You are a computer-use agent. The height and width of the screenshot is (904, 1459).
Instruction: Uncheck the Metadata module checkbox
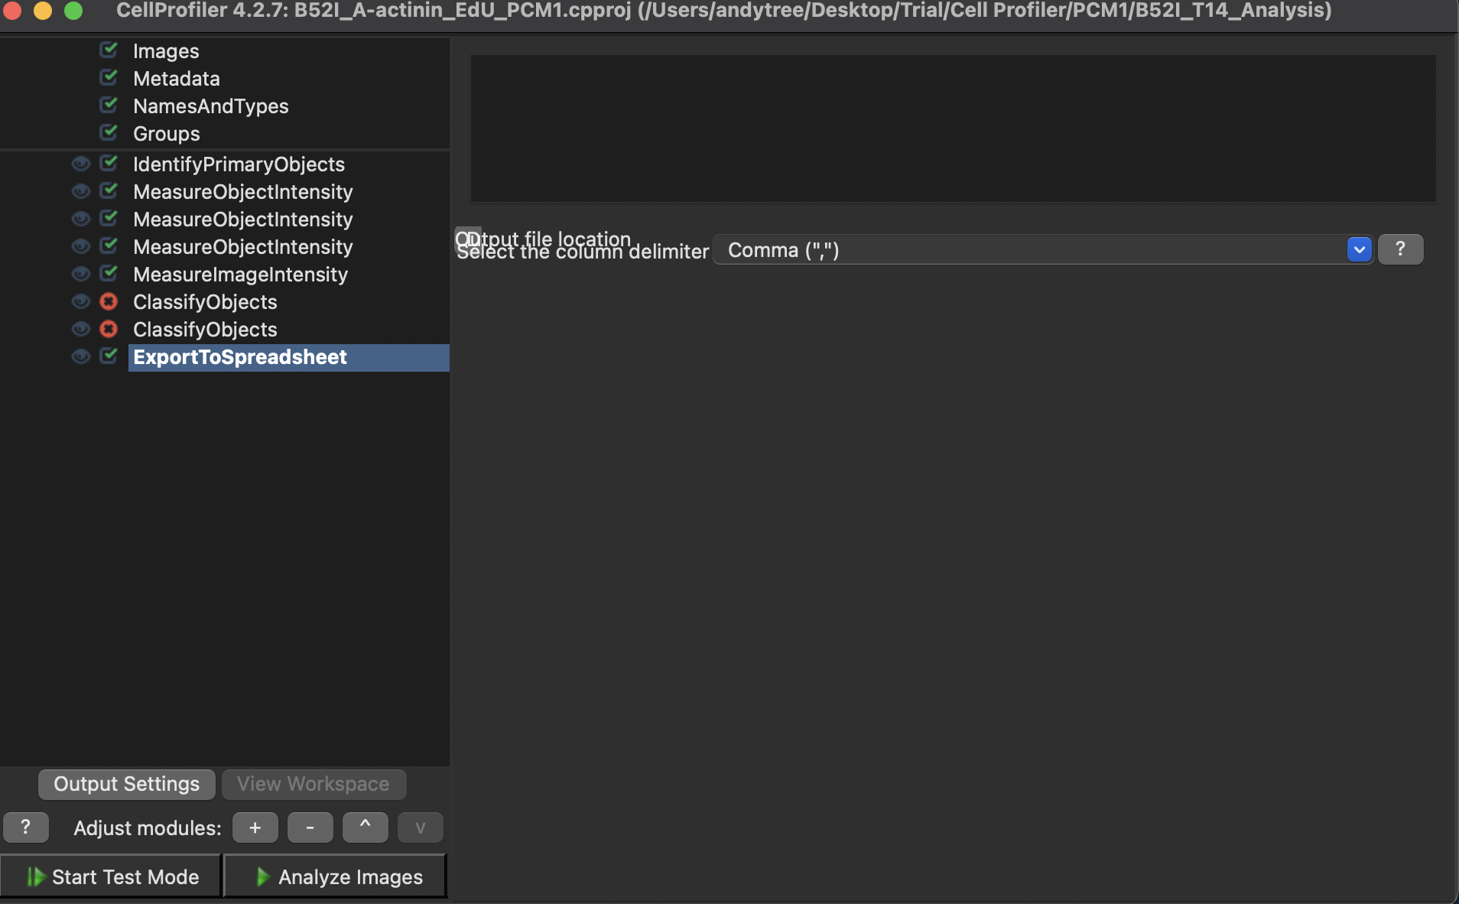click(x=108, y=77)
